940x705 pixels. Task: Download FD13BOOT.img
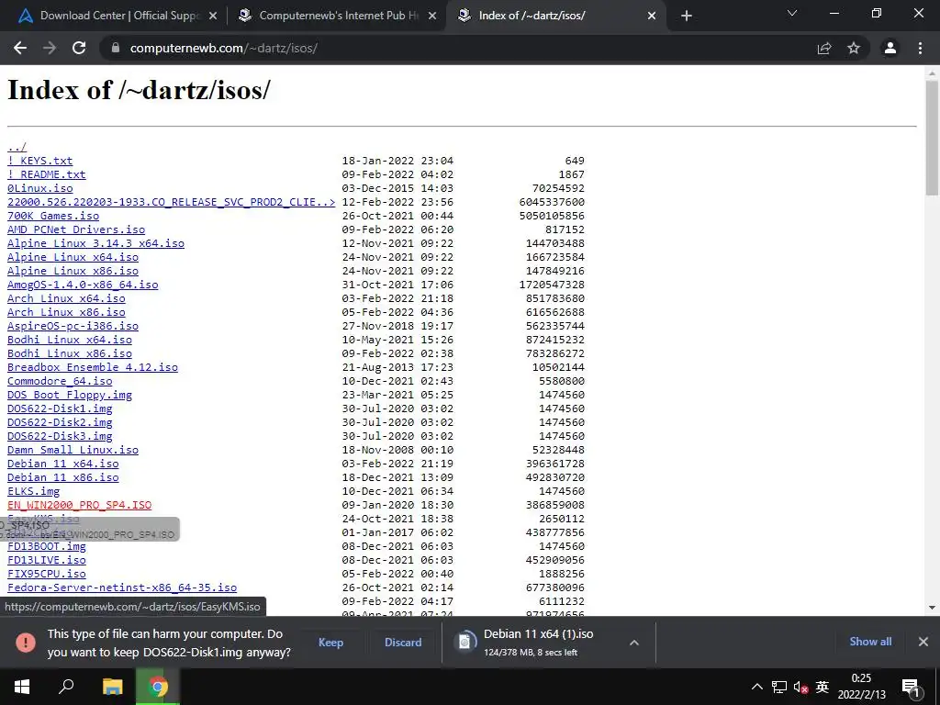[x=47, y=547]
